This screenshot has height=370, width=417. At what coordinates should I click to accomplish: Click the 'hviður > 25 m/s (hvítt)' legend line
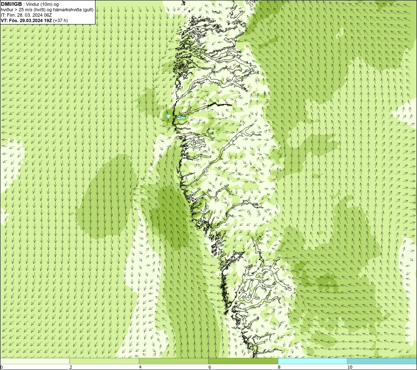tap(47, 10)
